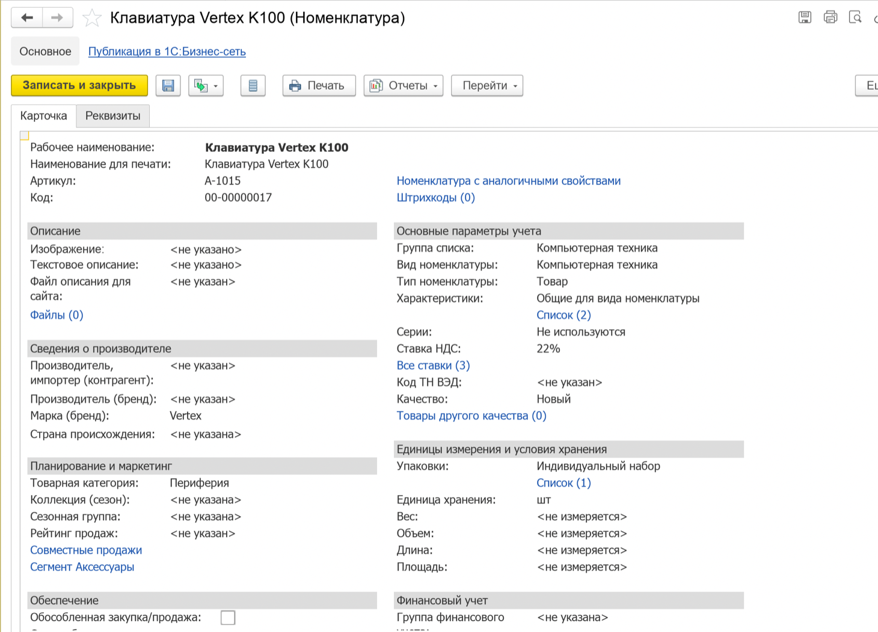The width and height of the screenshot is (878, 632).
Task: Click the floppy disk save icon in toolbar
Action: pos(168,86)
